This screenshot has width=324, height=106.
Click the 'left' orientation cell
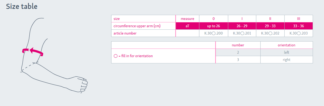click(x=286, y=52)
